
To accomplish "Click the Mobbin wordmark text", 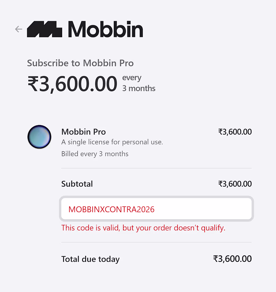I will (105, 29).
